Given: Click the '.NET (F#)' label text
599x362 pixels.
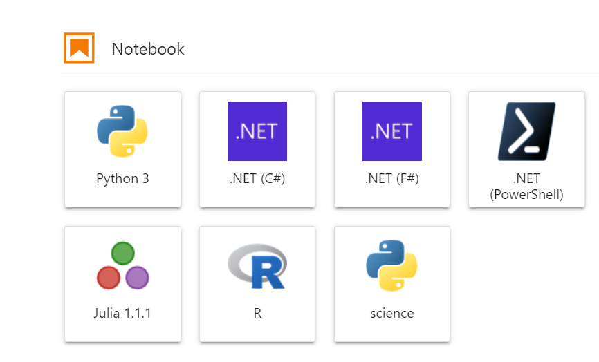Looking at the screenshot, I should 392,178.
